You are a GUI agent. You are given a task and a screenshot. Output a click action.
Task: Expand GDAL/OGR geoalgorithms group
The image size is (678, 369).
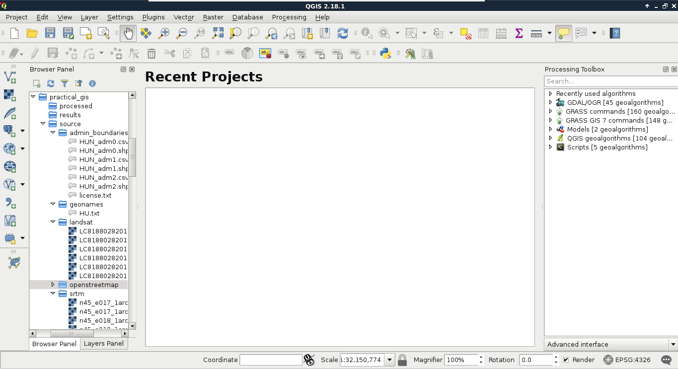coord(550,103)
